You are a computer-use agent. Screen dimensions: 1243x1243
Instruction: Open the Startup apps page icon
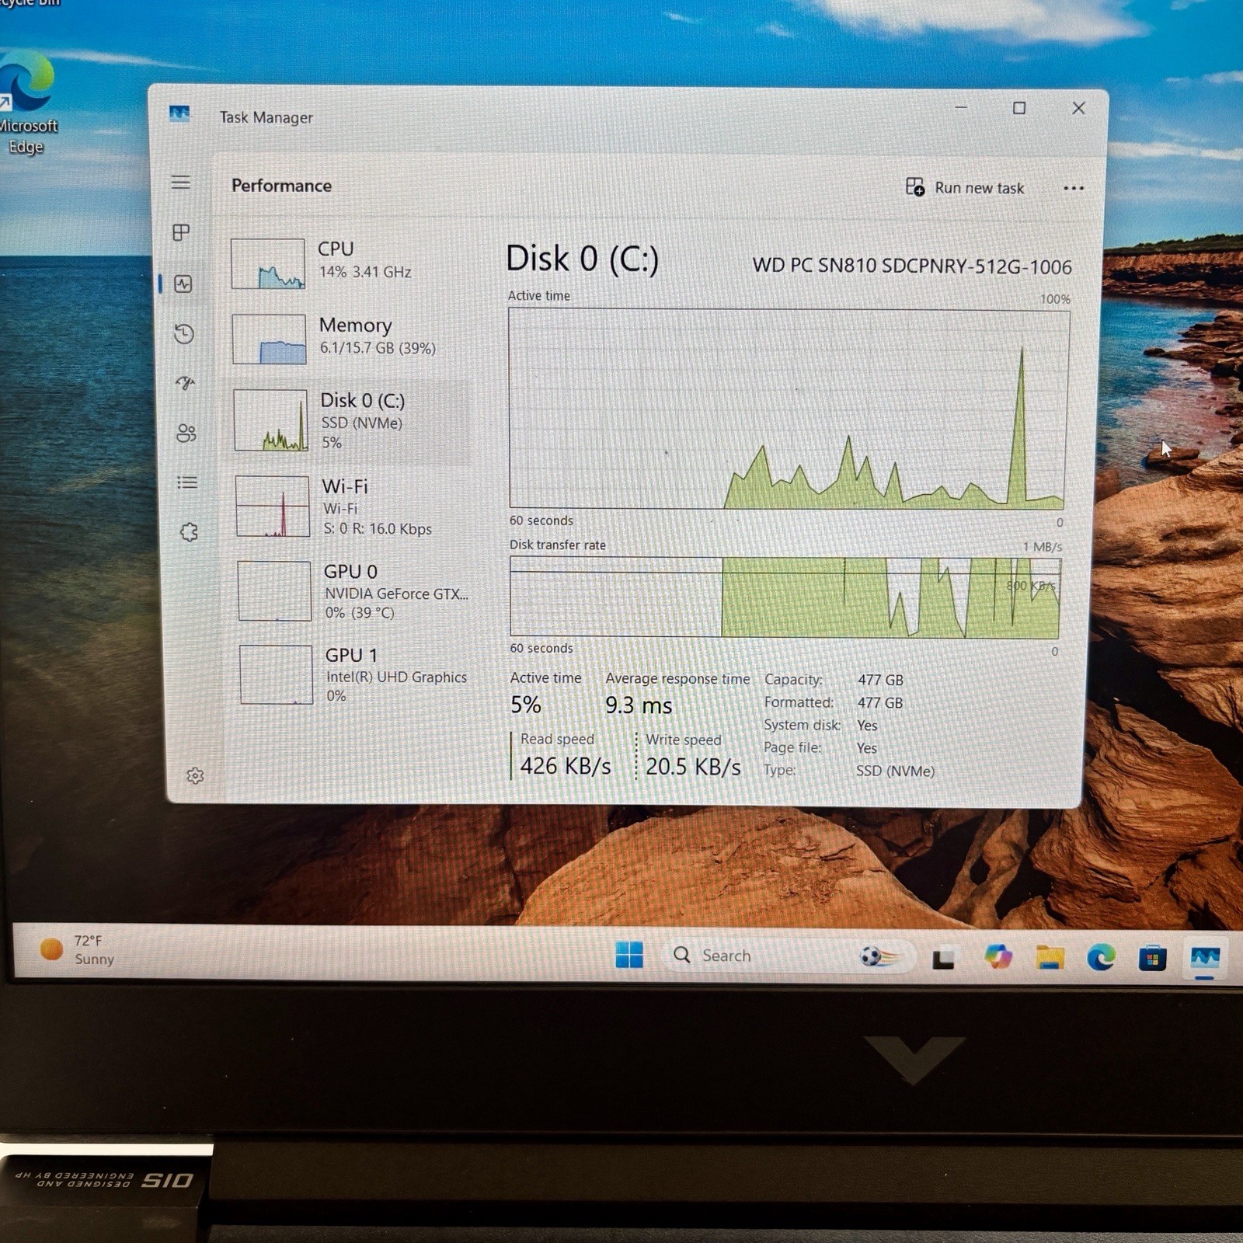click(x=185, y=383)
